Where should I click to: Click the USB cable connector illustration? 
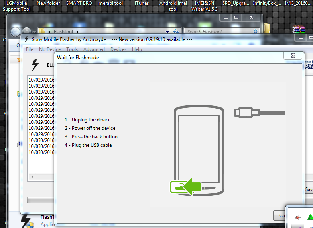(x=259, y=112)
